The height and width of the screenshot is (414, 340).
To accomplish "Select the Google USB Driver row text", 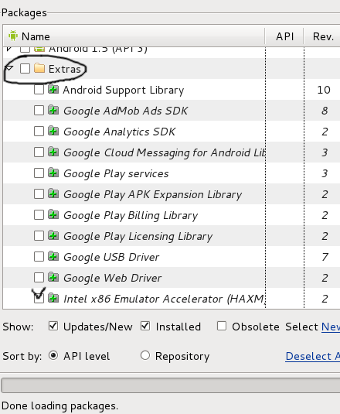I will (x=111, y=257).
